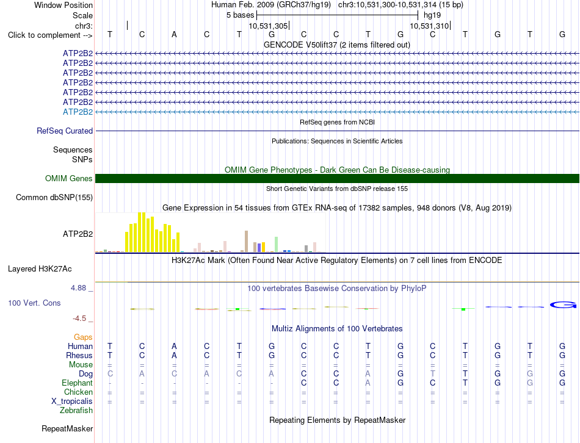Click the RepeatMasker track label
Image resolution: width=580 pixels, height=443 pixels.
click(67, 428)
